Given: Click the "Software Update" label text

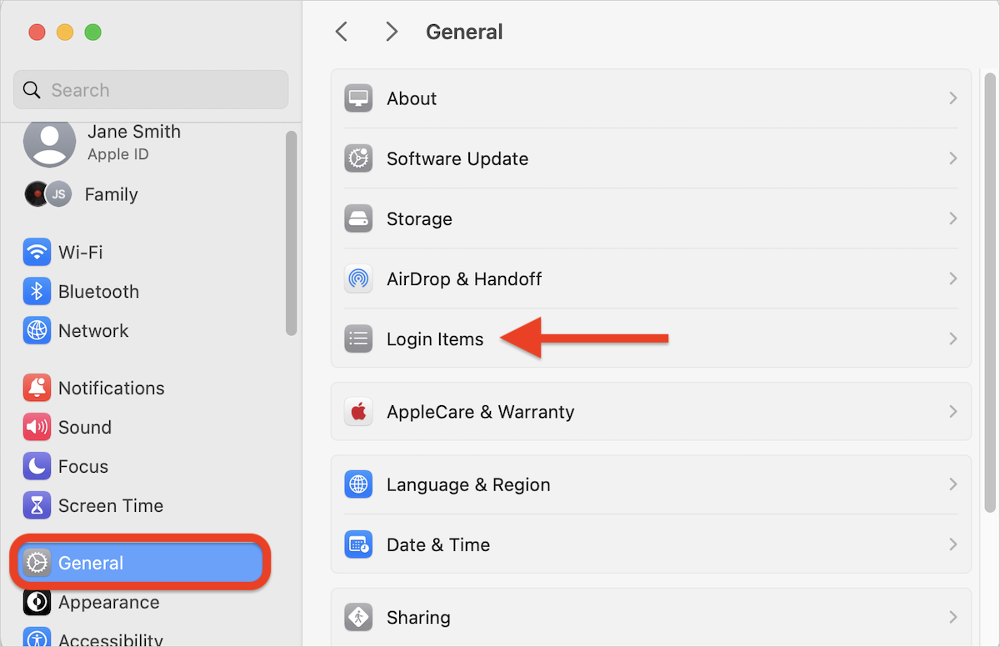Looking at the screenshot, I should 457,158.
